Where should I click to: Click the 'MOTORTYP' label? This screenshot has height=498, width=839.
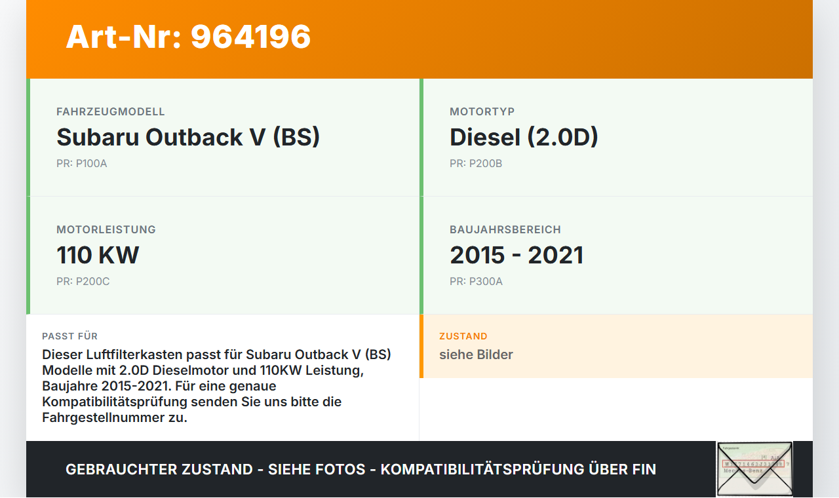[x=482, y=112]
